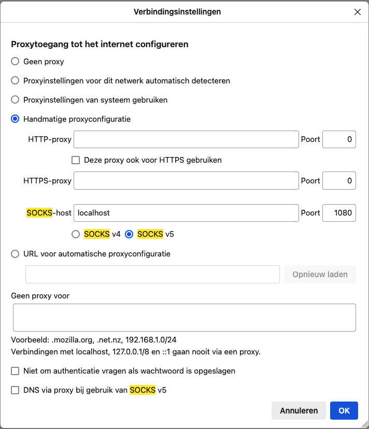Select Proxyinstellingen van systeem gebruiken
The image size is (369, 429).
tap(15, 99)
